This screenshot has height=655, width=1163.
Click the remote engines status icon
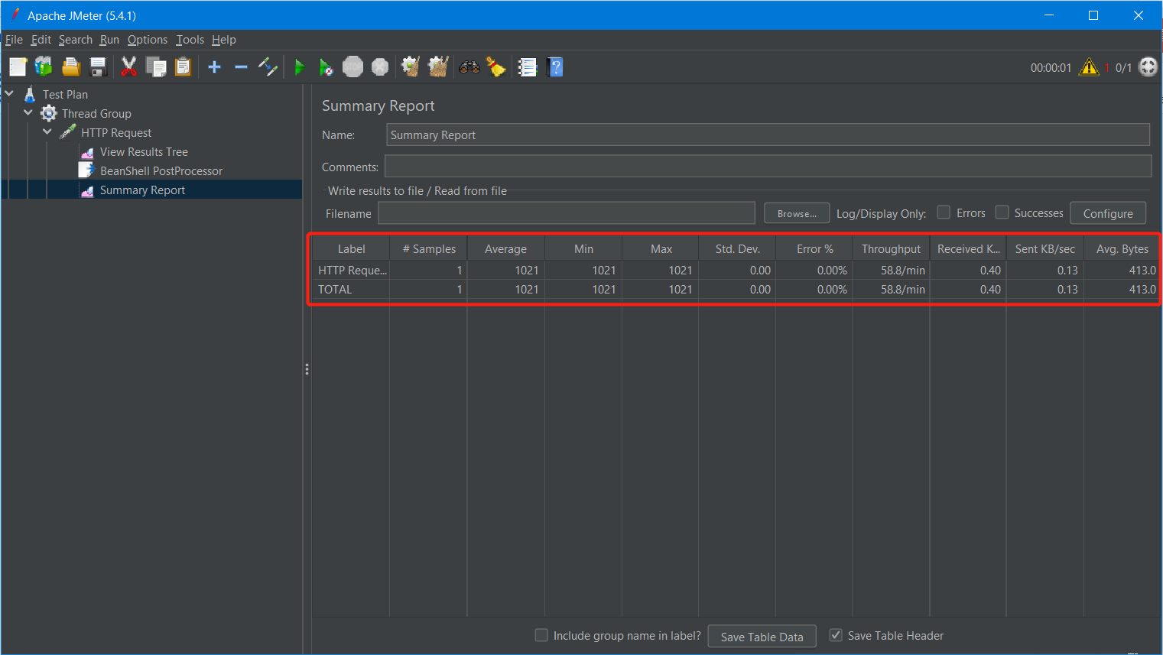click(1148, 67)
